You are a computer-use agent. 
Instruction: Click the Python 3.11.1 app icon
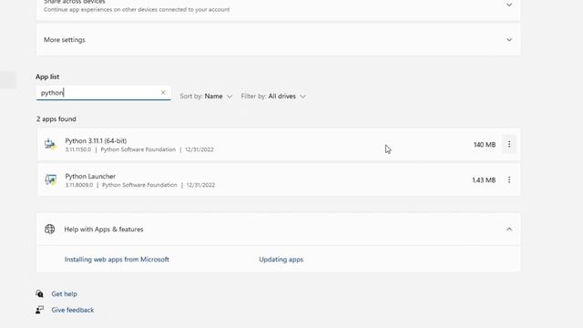pos(51,144)
